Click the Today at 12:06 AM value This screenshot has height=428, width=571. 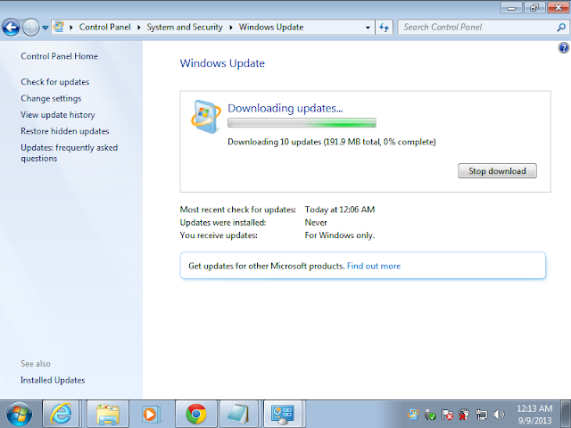click(340, 210)
